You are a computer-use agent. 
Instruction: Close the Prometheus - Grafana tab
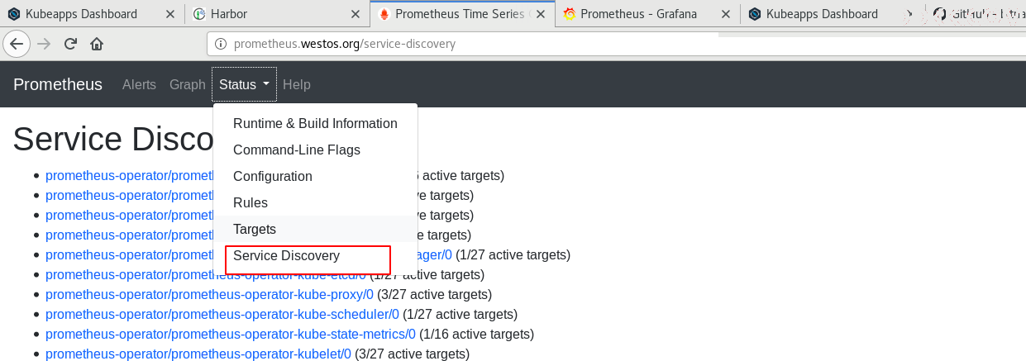click(x=725, y=14)
